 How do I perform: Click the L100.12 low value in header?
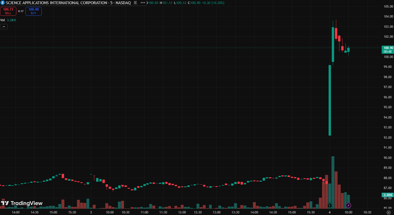[180, 3]
